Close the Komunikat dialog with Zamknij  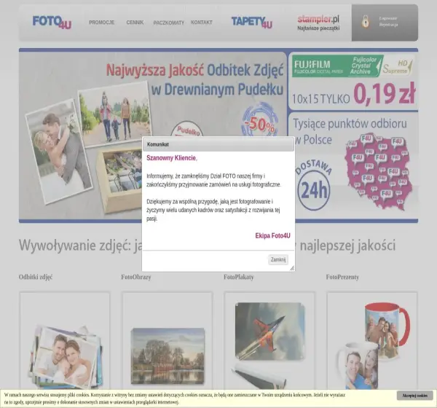[278, 259]
